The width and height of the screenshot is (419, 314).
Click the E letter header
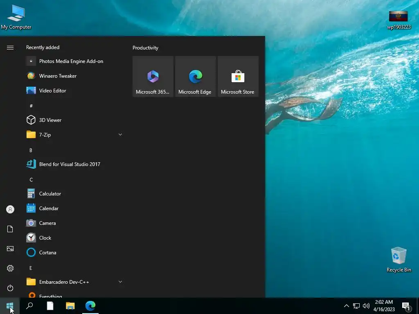pos(31,268)
